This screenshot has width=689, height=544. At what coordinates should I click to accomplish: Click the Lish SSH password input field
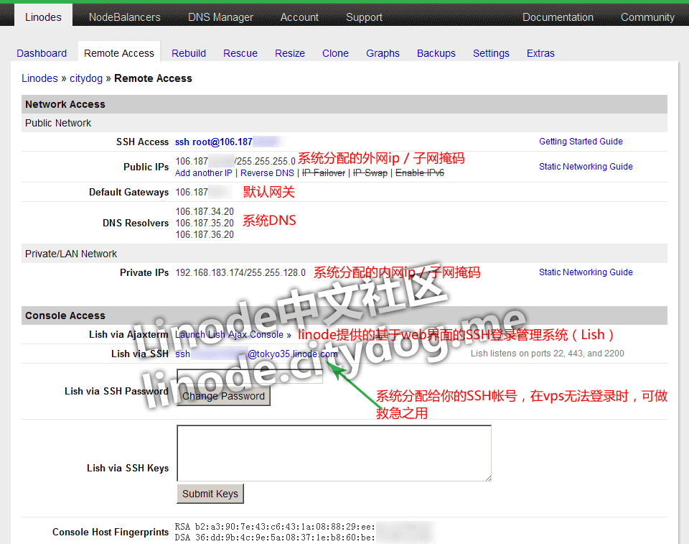pyautogui.click(x=249, y=376)
